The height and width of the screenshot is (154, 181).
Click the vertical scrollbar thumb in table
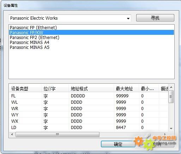tap(171, 96)
